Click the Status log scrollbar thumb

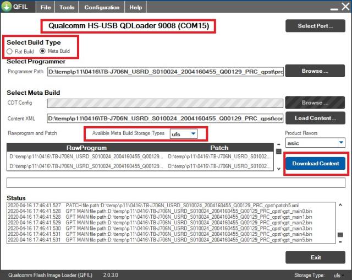340,235
